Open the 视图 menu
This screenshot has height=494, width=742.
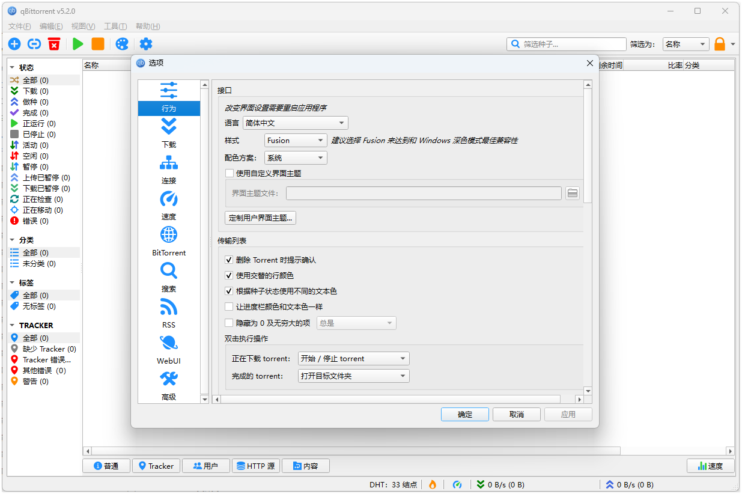(x=83, y=26)
